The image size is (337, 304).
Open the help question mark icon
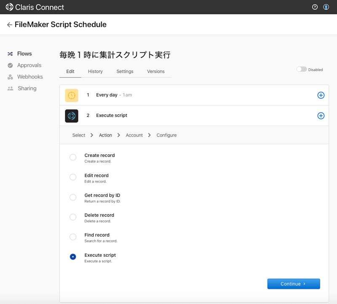click(x=315, y=7)
